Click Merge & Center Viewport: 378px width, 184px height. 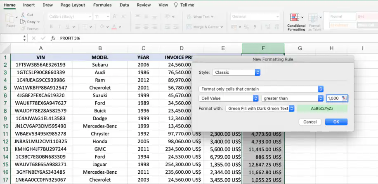tap(205, 27)
